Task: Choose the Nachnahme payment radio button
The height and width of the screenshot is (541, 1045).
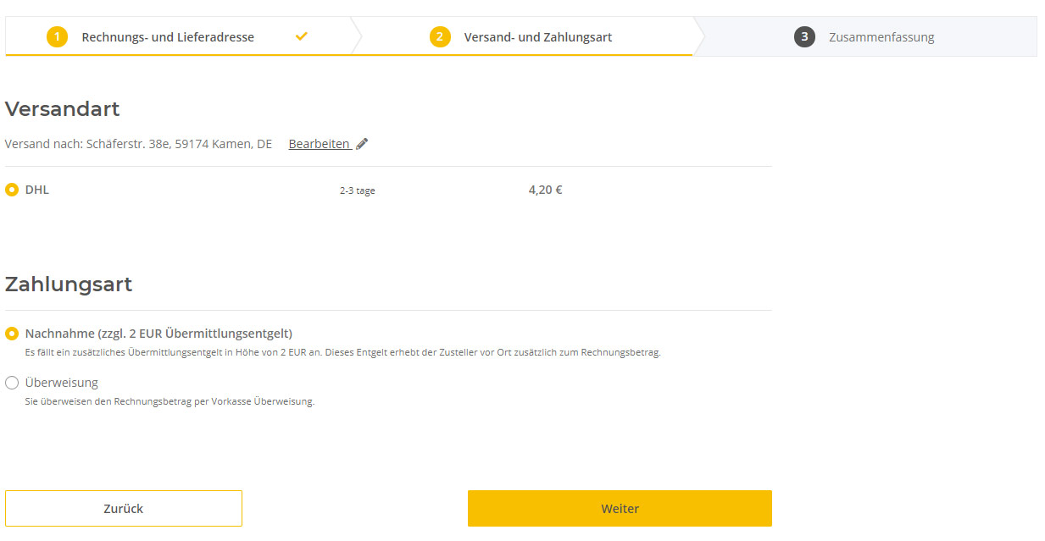Action: [12, 334]
